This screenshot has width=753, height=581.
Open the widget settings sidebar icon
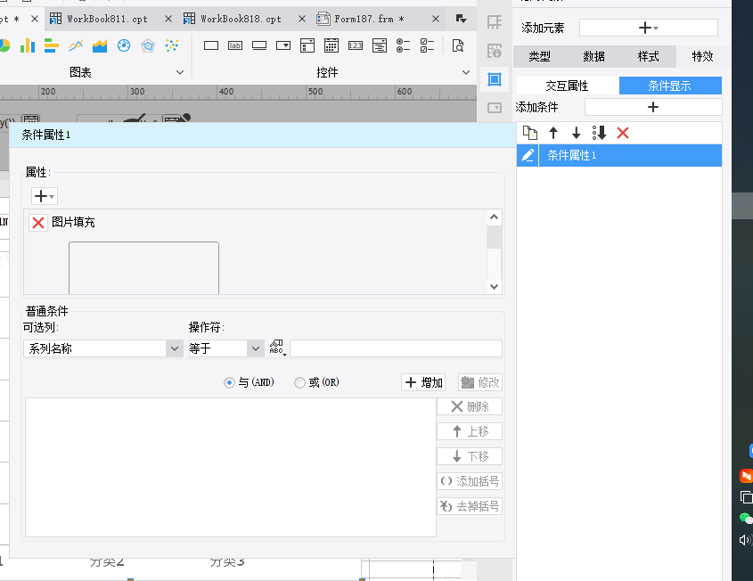tap(495, 108)
